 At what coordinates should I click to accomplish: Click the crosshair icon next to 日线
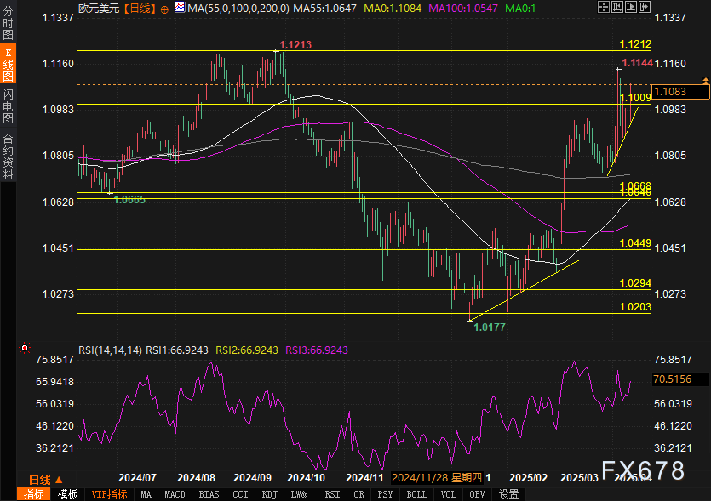tap(164, 9)
